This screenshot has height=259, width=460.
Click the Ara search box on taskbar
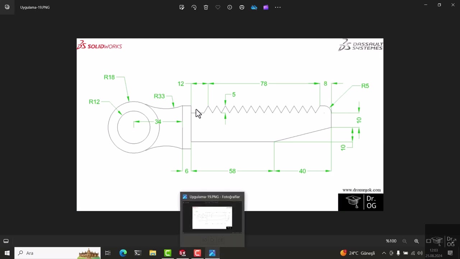(x=57, y=253)
